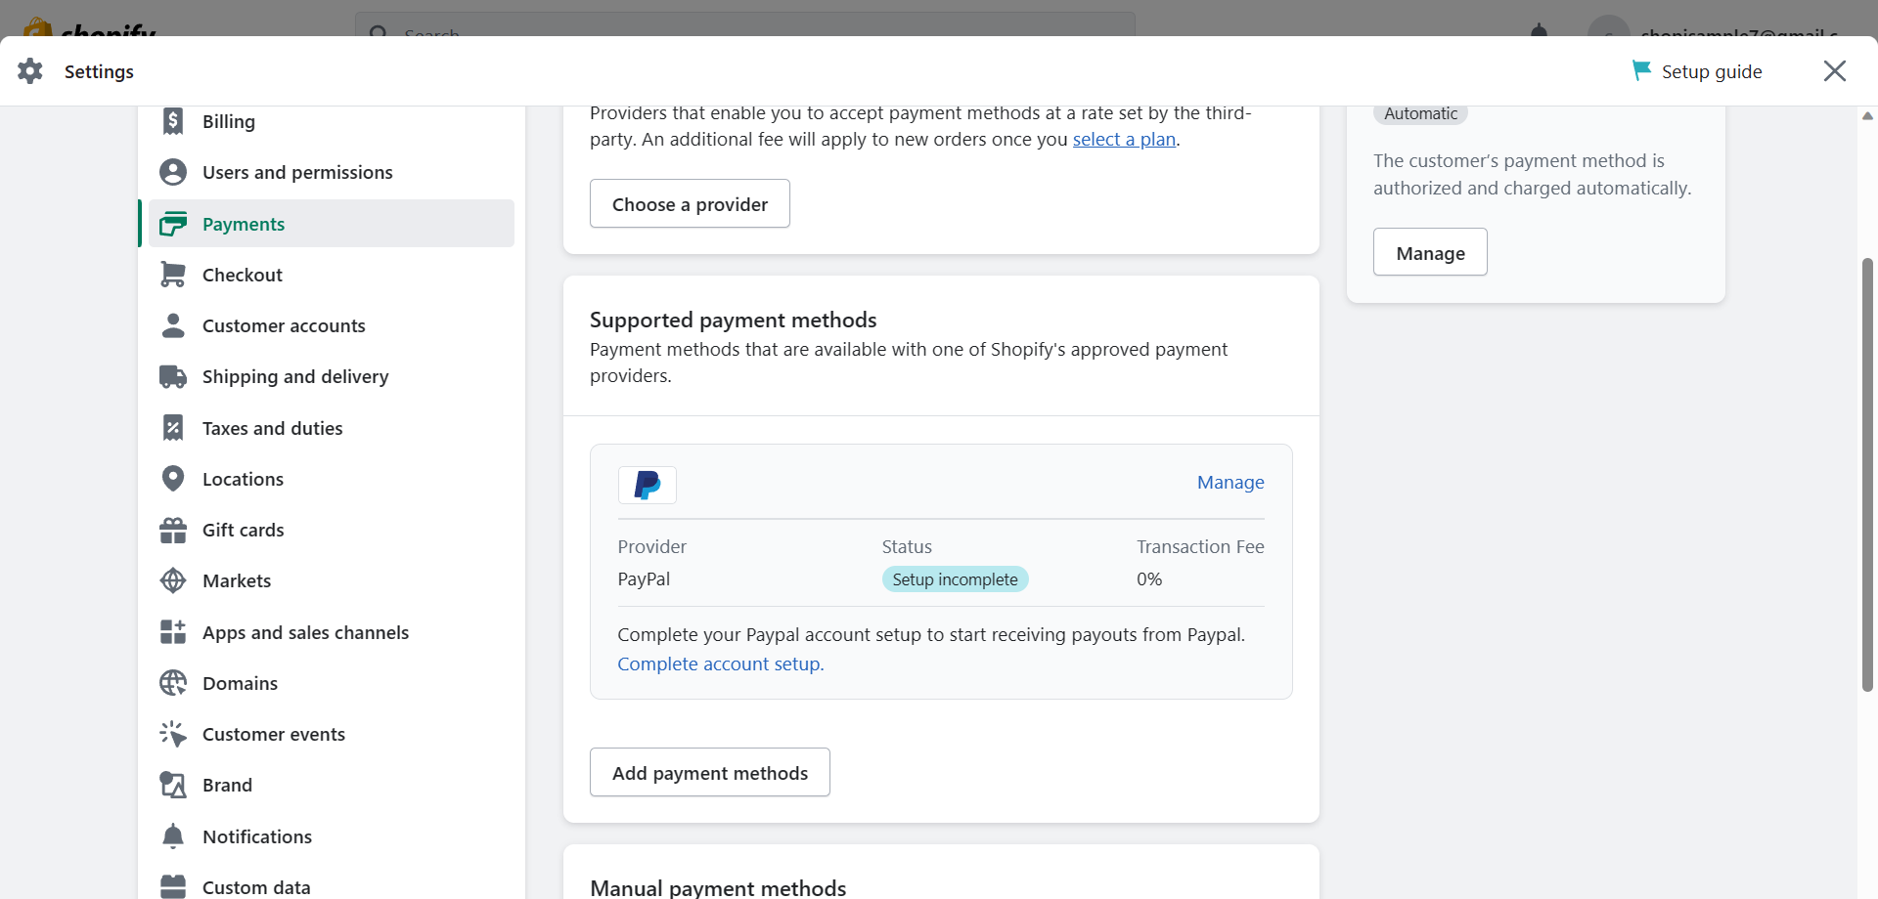Click the vertical scrollbar thumb

pyautogui.click(x=1867, y=475)
